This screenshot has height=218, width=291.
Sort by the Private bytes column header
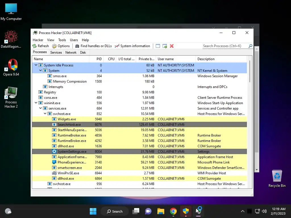pyautogui.click(x=146, y=59)
